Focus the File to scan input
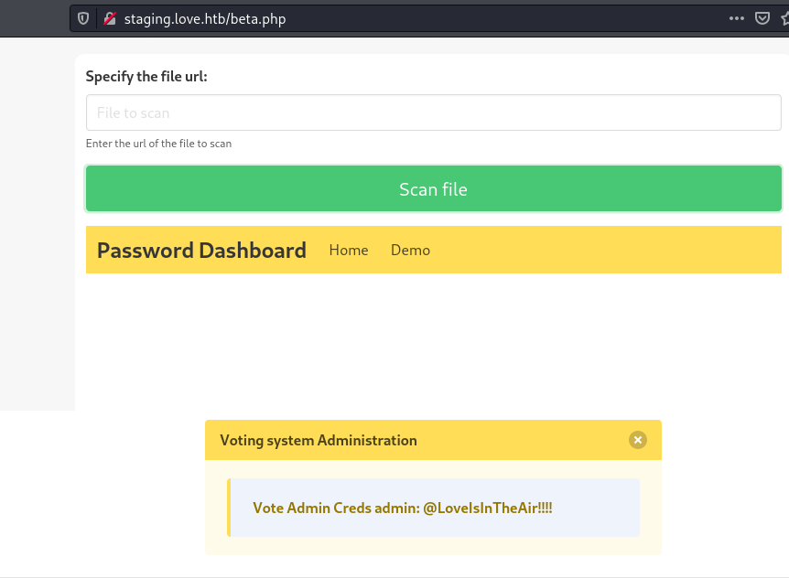The height and width of the screenshot is (578, 789). 433,112
